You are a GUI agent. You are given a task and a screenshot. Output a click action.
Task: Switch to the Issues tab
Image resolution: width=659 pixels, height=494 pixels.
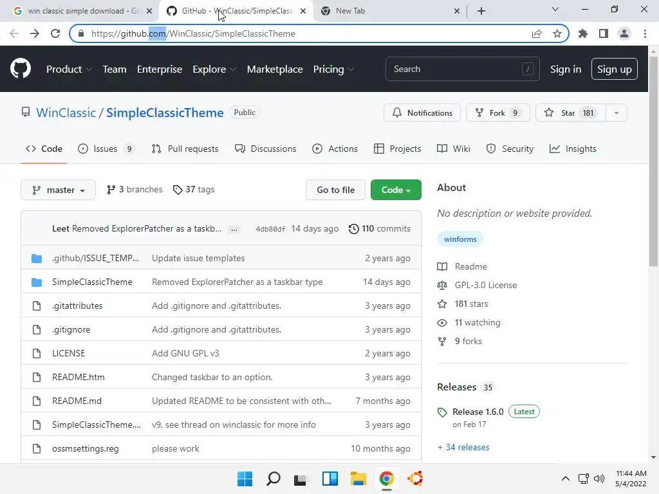coord(106,149)
